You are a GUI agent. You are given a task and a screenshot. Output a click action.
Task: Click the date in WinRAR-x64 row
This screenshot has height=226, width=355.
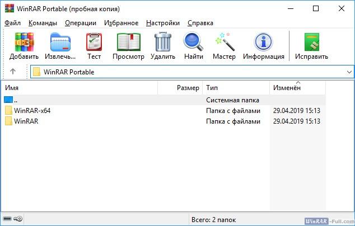pos(297,111)
